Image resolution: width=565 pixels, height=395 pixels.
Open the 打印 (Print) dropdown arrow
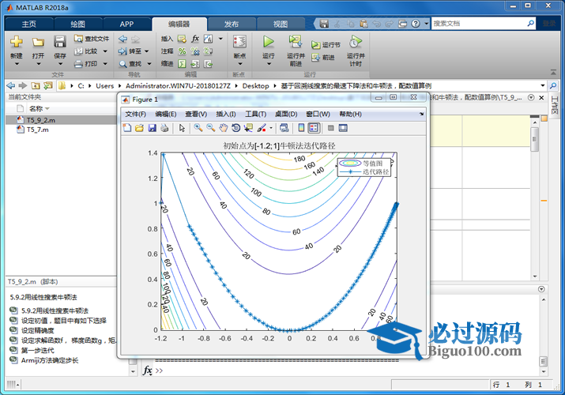(105, 64)
